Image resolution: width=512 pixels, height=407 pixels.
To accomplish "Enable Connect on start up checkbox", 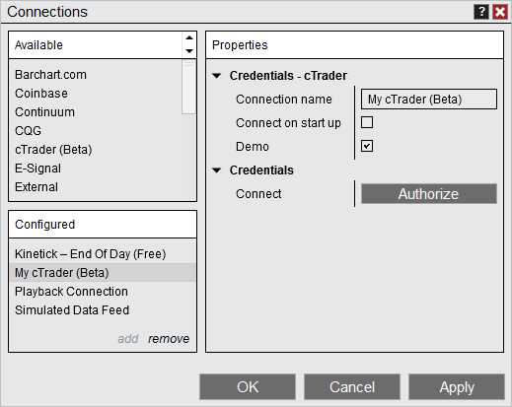I will point(367,122).
